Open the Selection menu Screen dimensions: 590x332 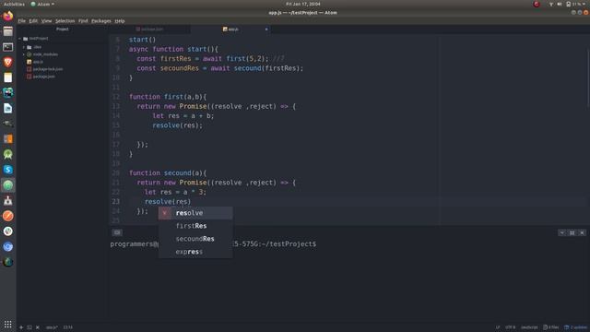[65, 21]
